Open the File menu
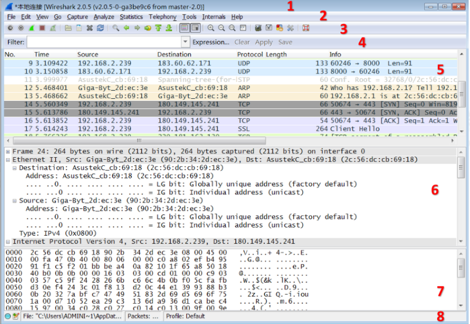 coord(11,17)
